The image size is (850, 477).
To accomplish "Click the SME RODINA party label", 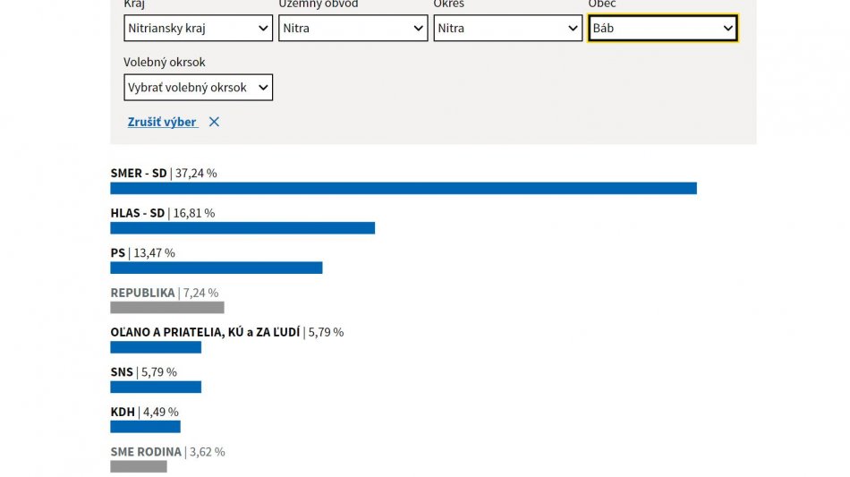I will tap(146, 452).
